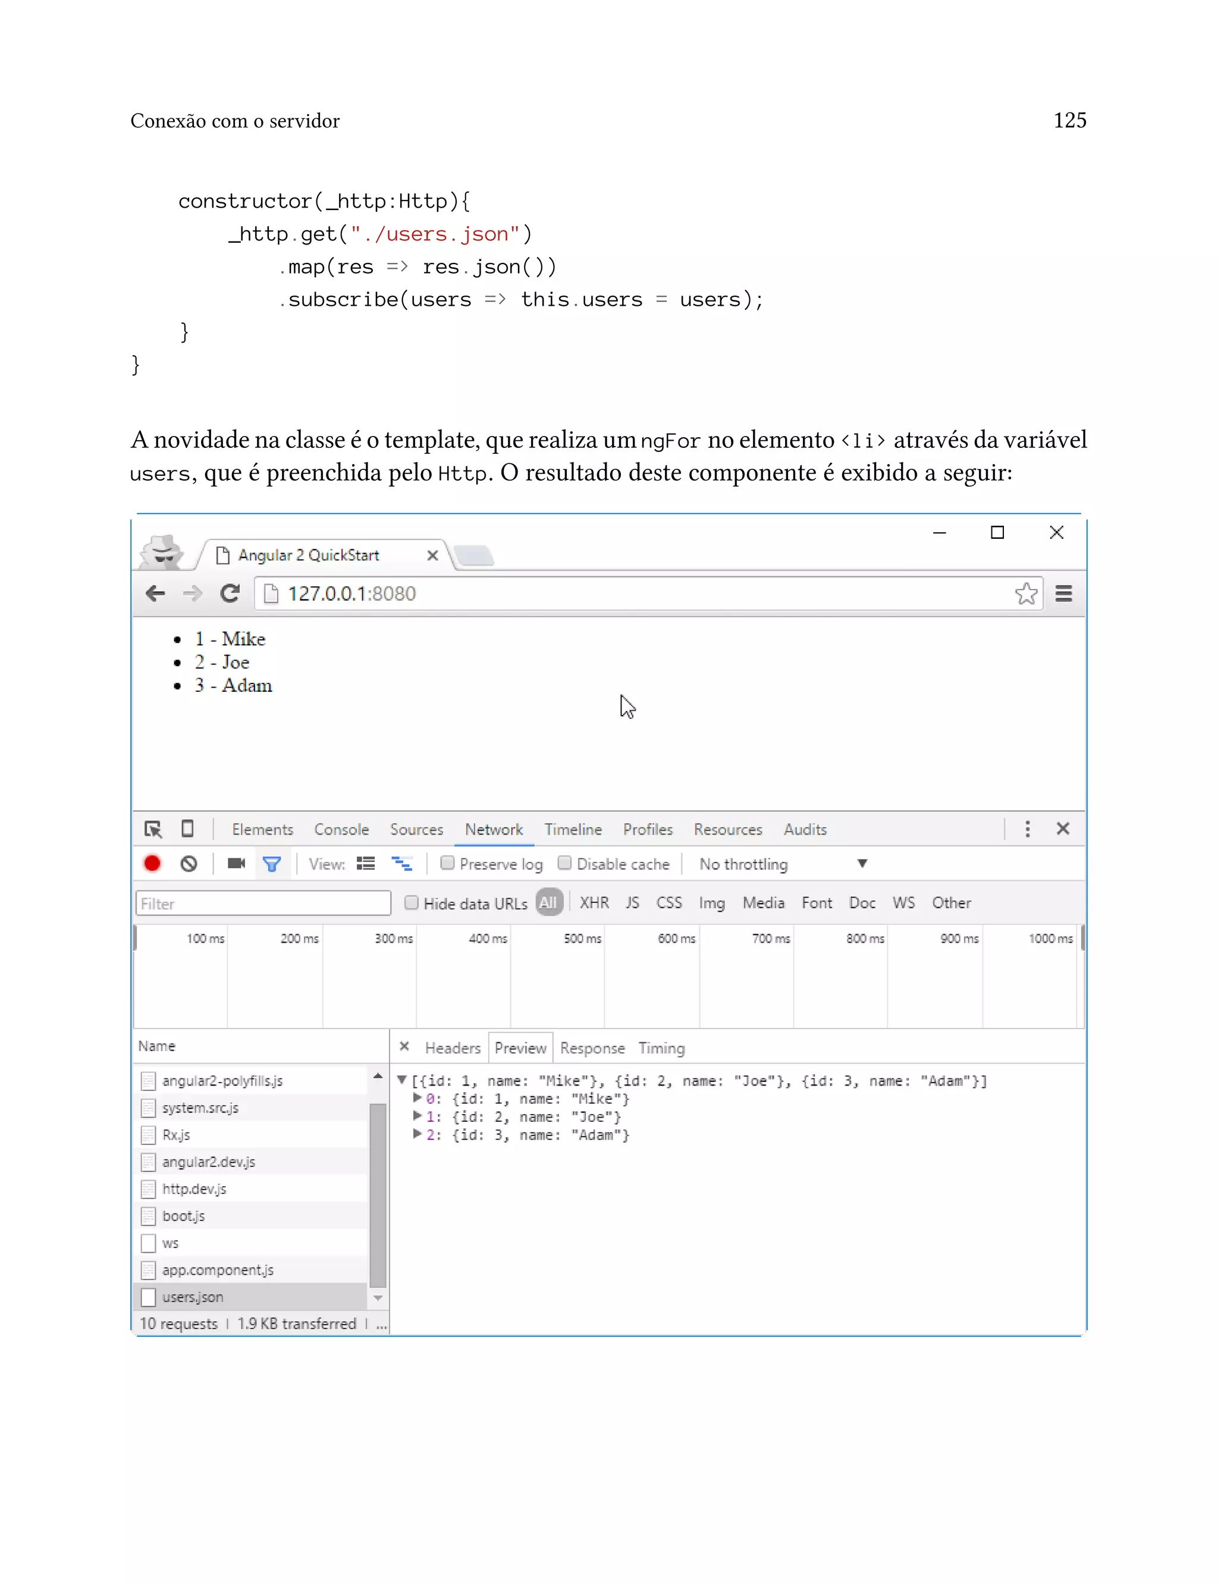Filter requests by Other type

[x=951, y=902]
